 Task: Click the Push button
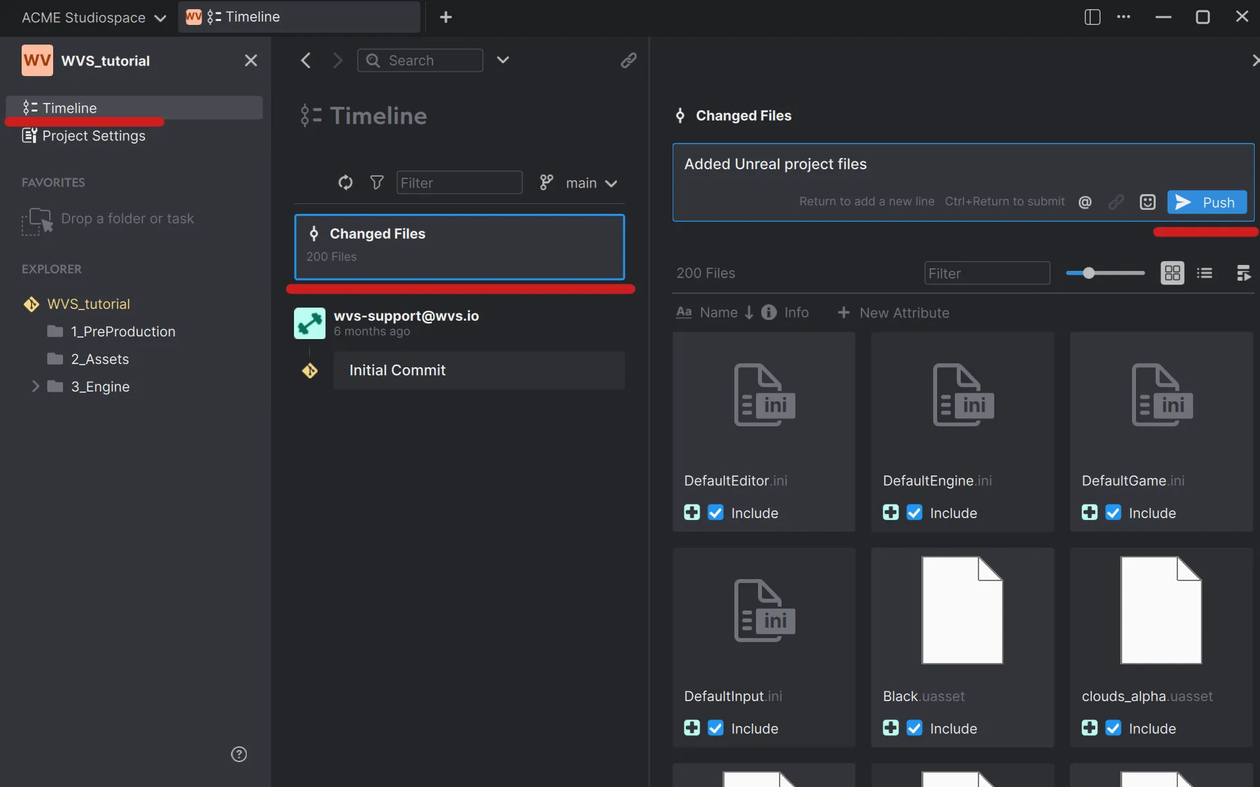[x=1206, y=202]
